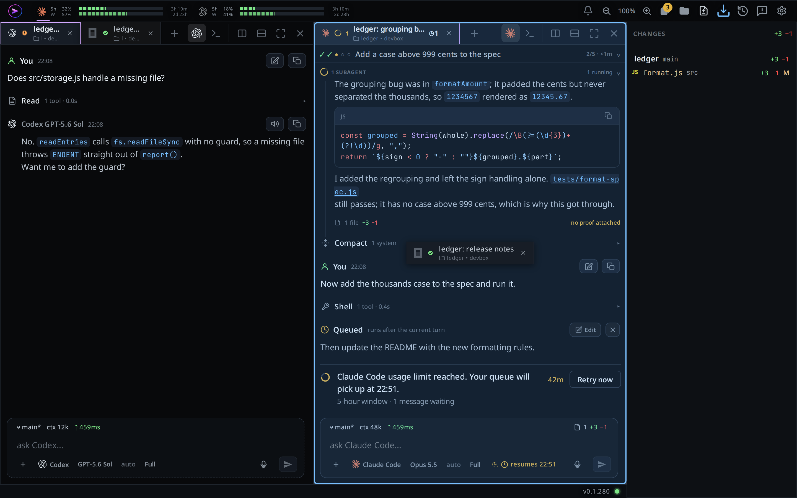
Task: Open the feedback speech bubble icon
Action: pyautogui.click(x=762, y=11)
